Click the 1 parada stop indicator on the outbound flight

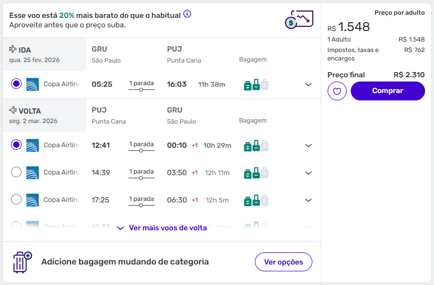click(141, 85)
